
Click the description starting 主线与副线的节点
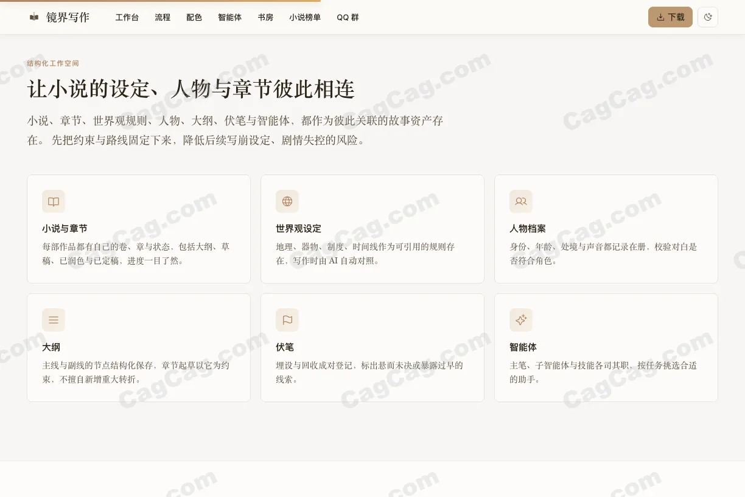(x=136, y=372)
